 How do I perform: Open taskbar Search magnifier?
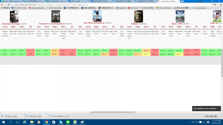[x=11, y=122]
